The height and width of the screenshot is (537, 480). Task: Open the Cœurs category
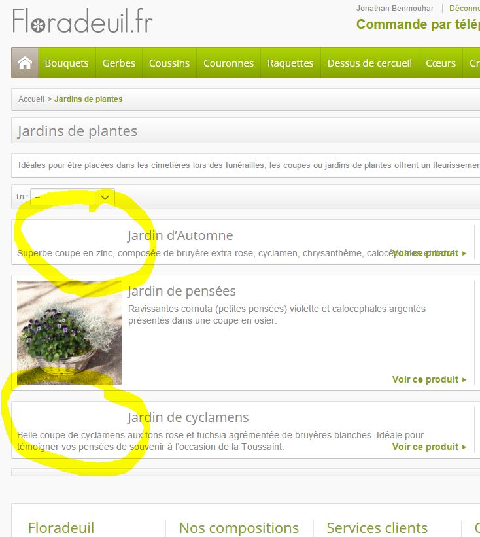[x=441, y=63]
